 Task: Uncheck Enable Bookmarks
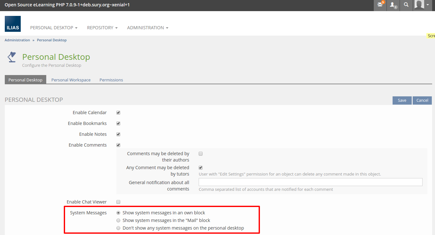118,123
